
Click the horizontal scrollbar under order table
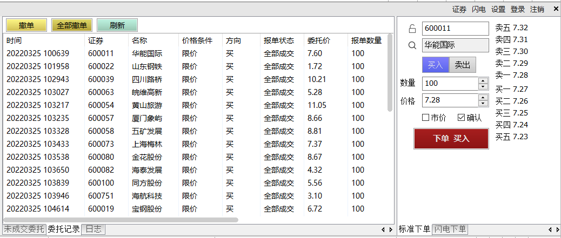121,220
